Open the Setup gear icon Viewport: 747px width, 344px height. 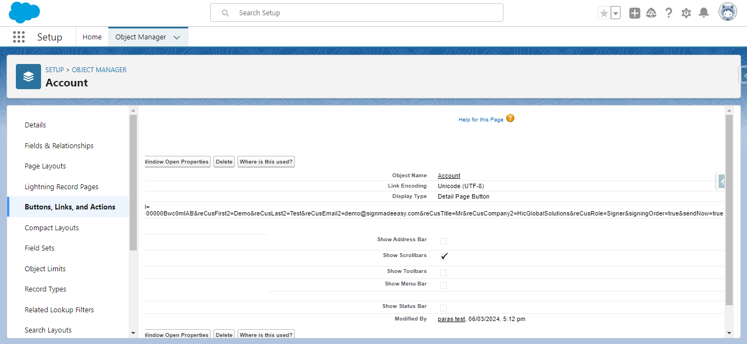(686, 13)
